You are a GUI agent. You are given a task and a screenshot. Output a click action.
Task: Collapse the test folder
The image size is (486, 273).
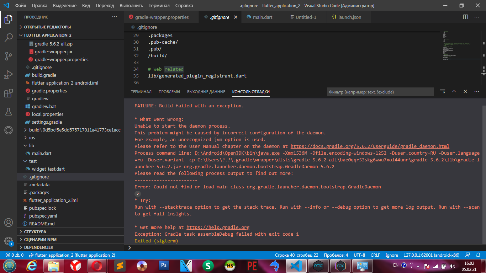pyautogui.click(x=70, y=161)
